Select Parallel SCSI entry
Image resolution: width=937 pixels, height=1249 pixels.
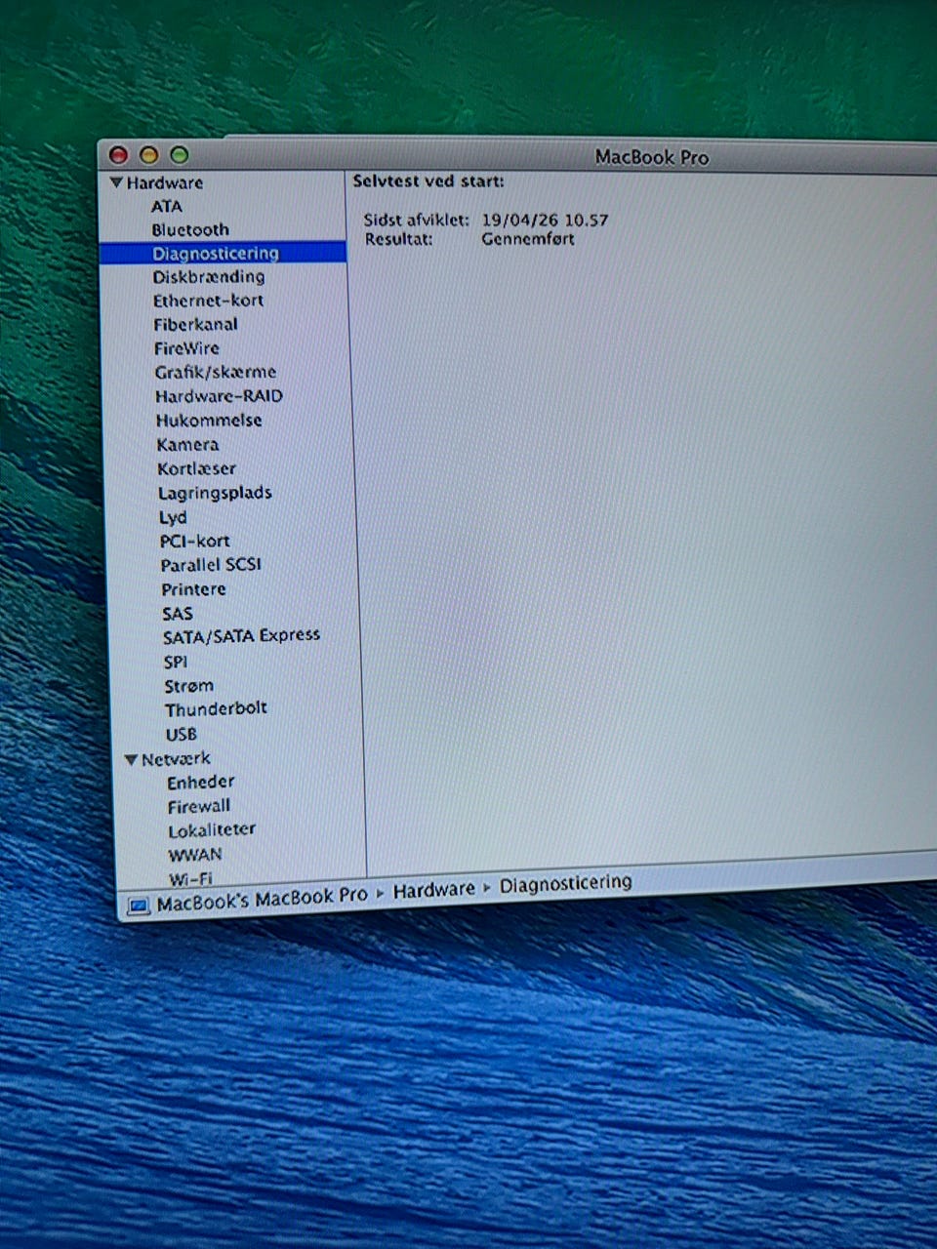211,565
